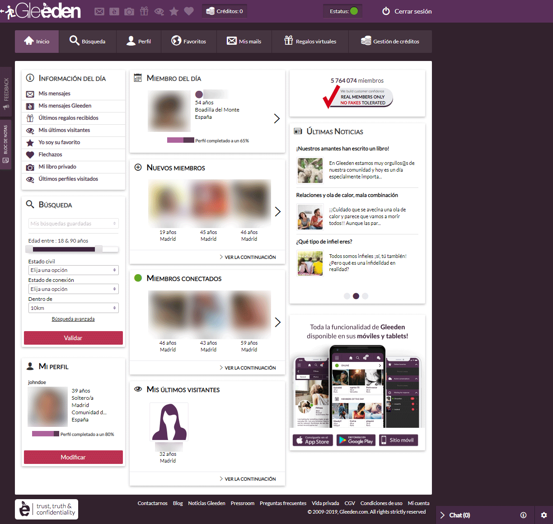Open the Estado civil dropdown
The image size is (553, 524).
73,270
